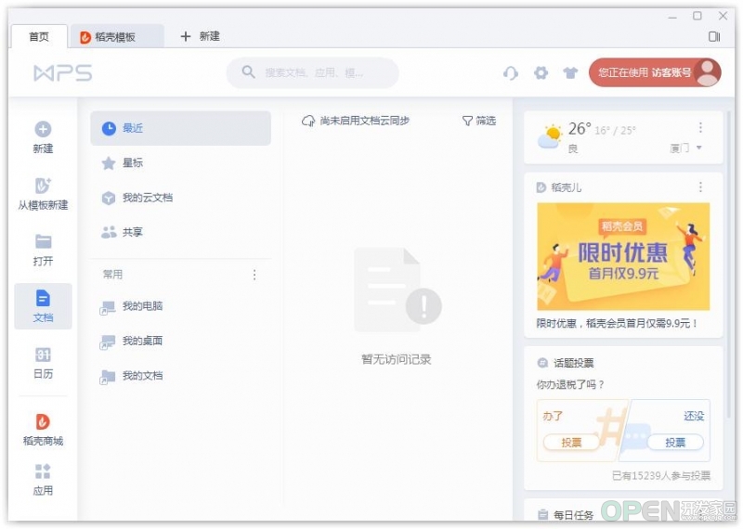743x529 pixels.
Task: Click the WPS logo
Action: tap(63, 73)
